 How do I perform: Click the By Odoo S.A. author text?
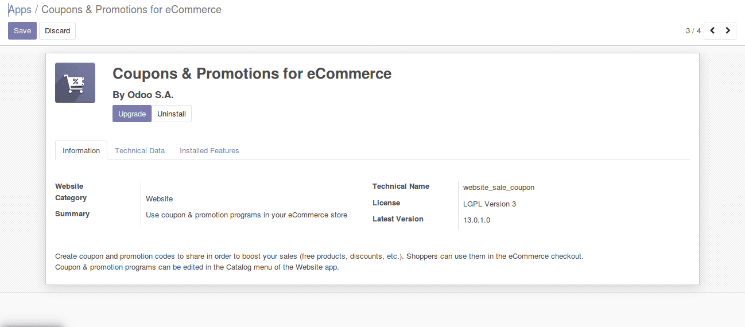(143, 95)
